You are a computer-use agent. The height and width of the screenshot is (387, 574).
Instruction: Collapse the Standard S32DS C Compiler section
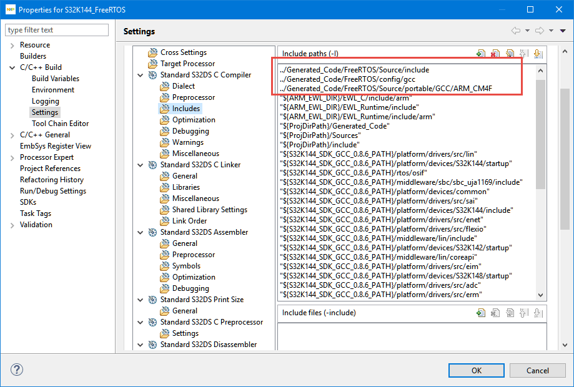(141, 74)
